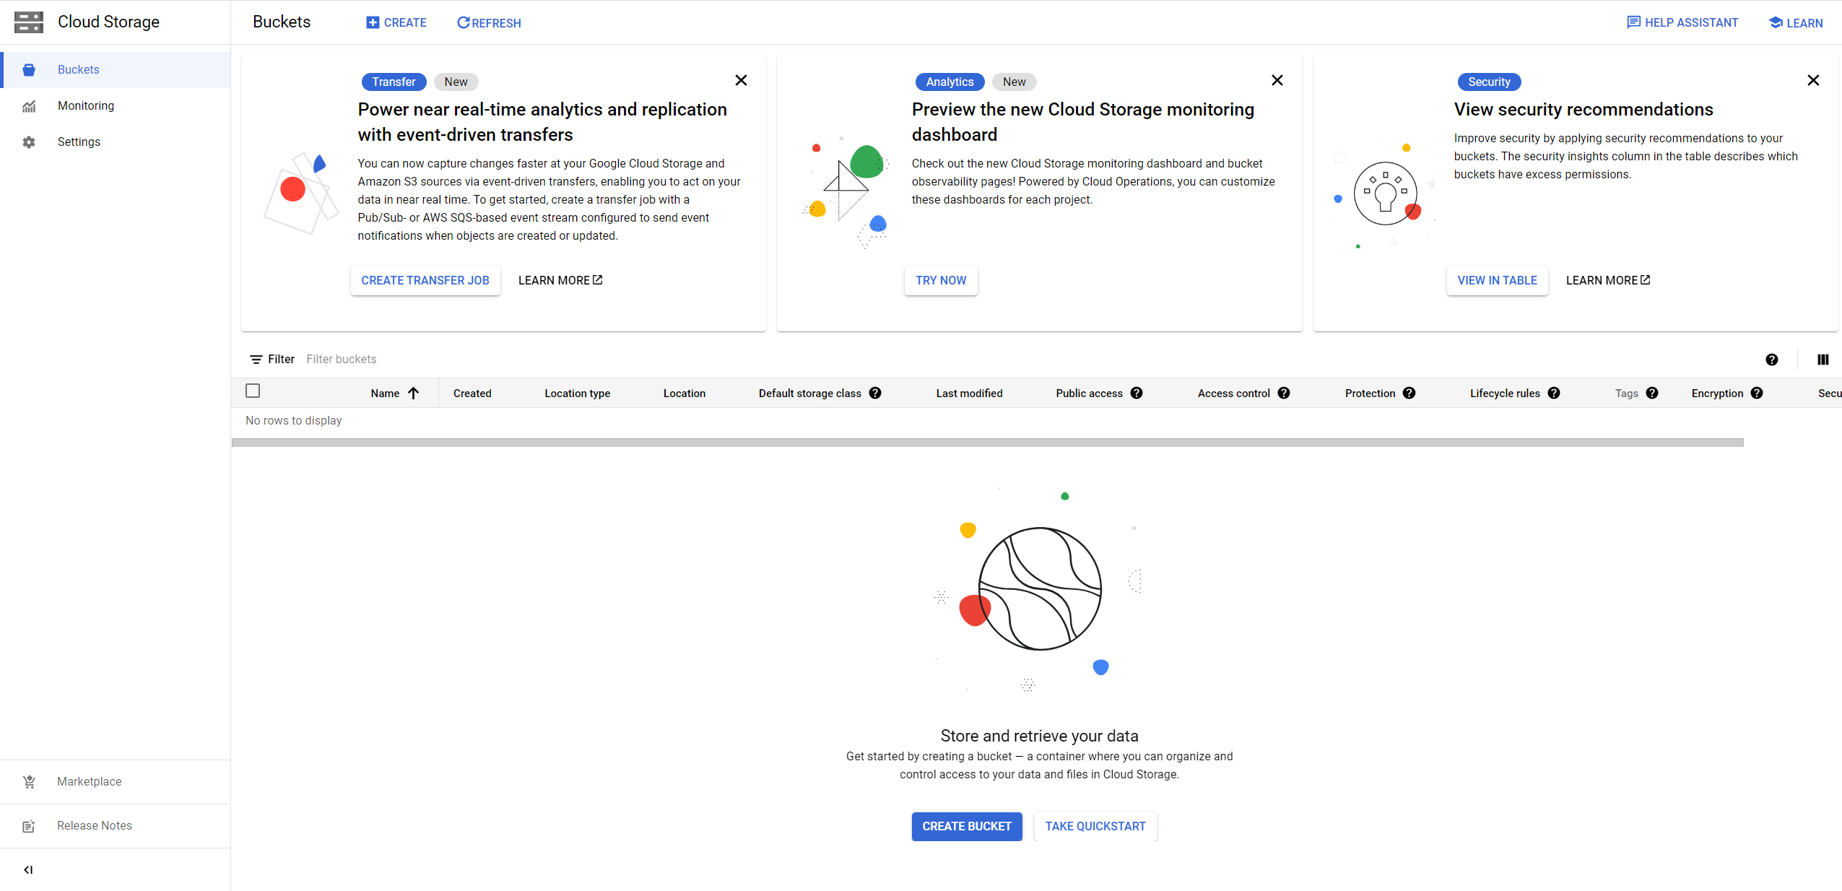Click the Try Now button
The image size is (1842, 891).
(940, 280)
